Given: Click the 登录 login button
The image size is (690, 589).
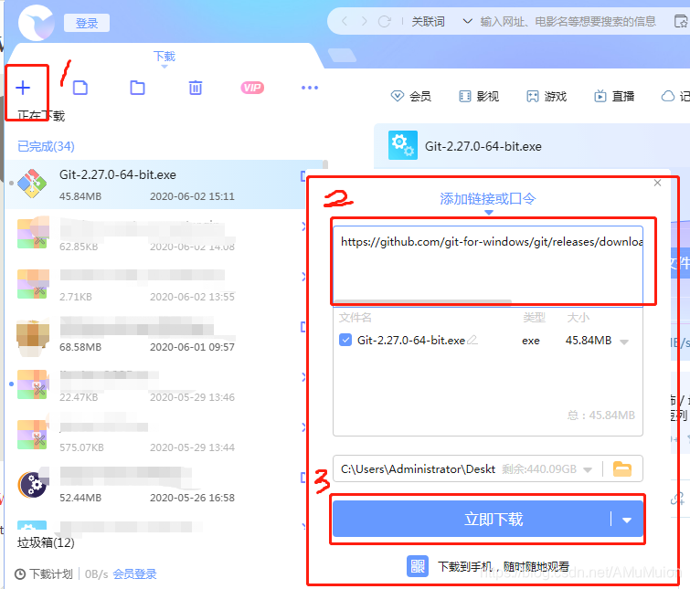Looking at the screenshot, I should click(87, 23).
